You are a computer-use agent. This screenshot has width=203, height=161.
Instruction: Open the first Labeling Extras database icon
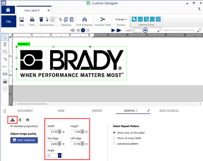tap(134, 19)
